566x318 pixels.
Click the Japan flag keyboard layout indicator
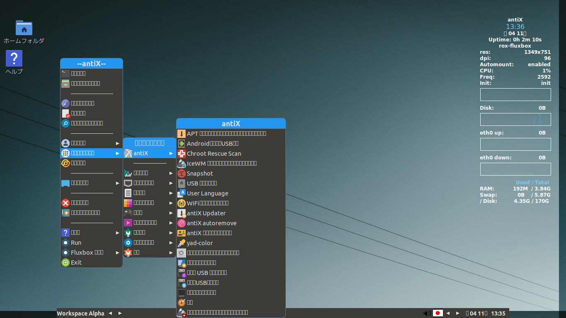[438, 313]
